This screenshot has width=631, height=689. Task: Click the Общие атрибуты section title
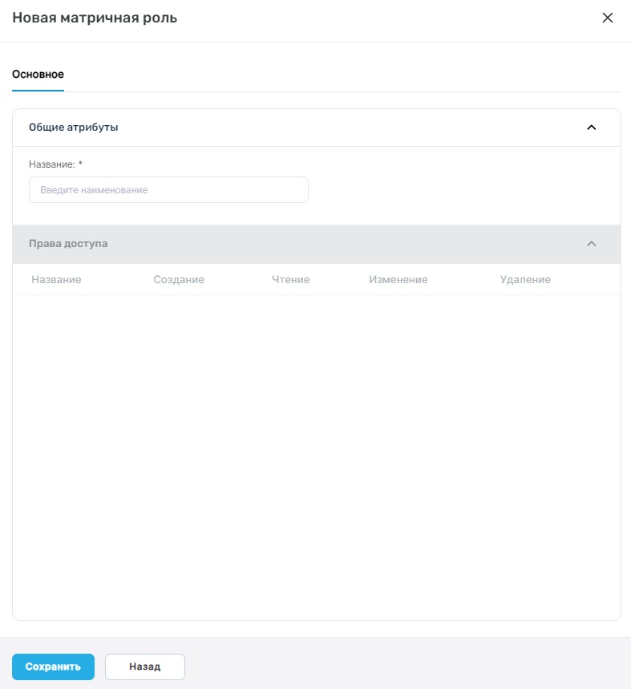73,128
